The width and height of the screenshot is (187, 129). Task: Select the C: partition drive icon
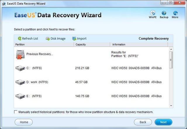(20, 68)
